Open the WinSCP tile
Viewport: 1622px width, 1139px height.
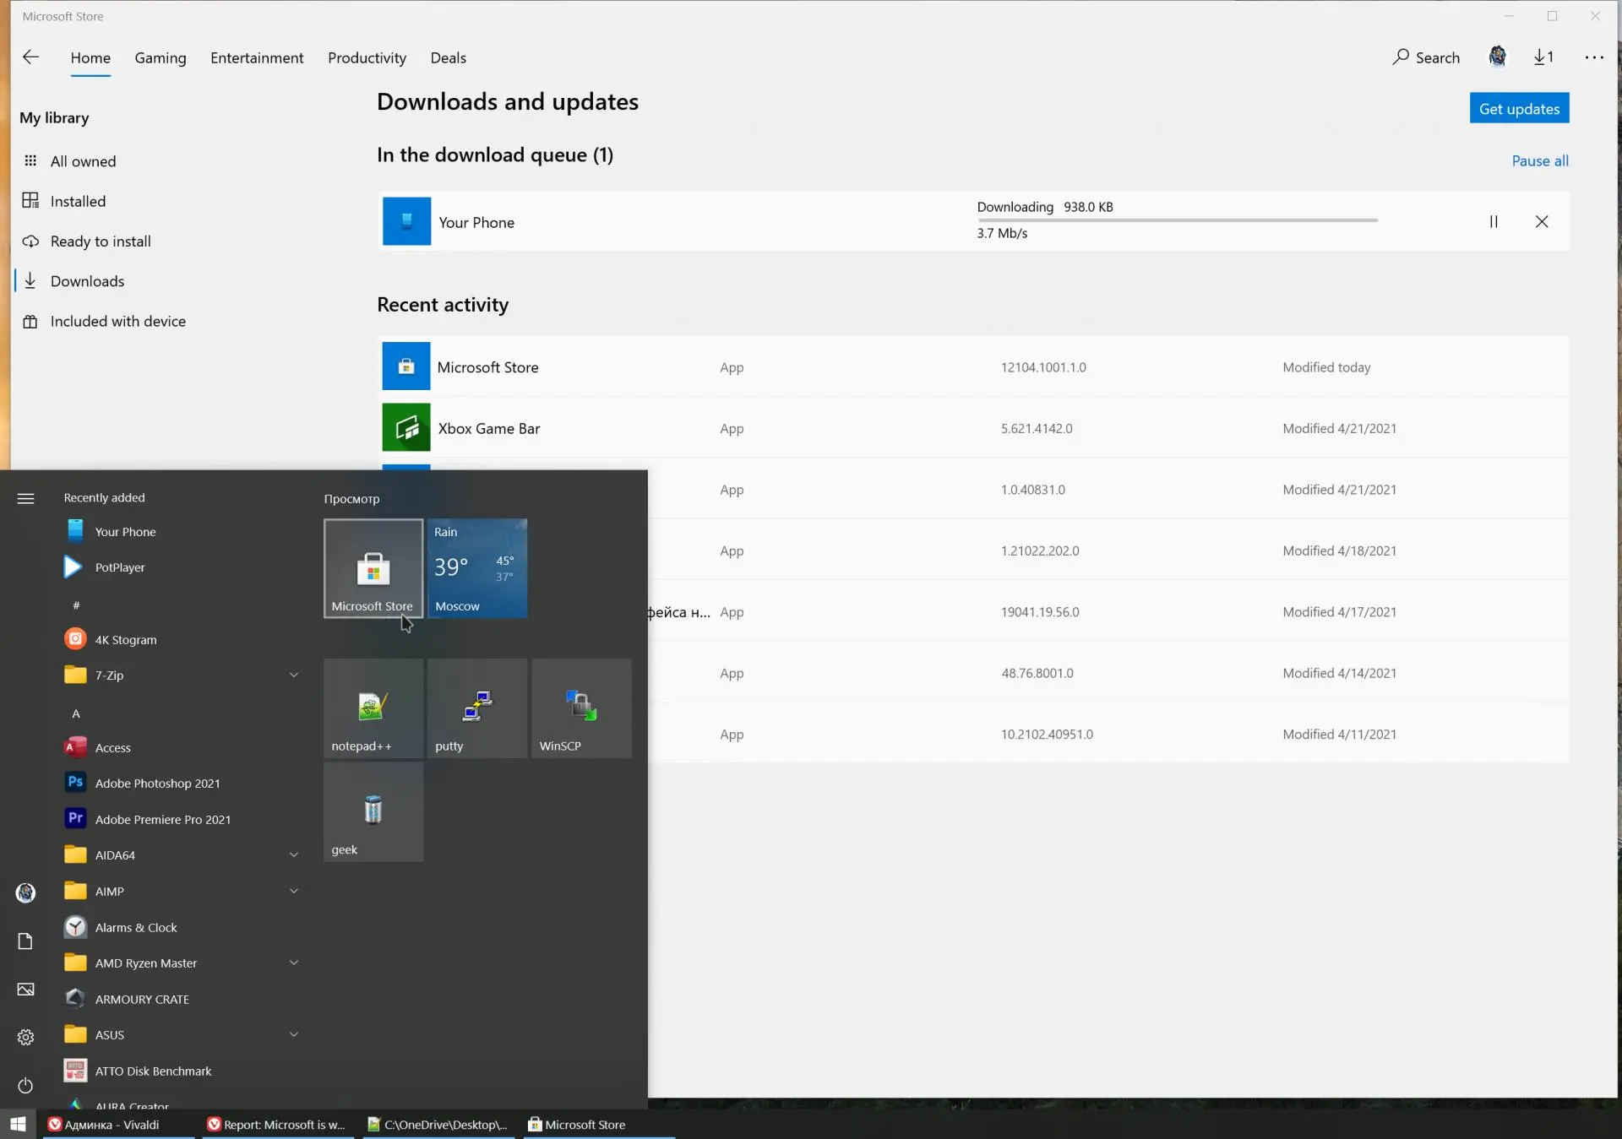581,708
